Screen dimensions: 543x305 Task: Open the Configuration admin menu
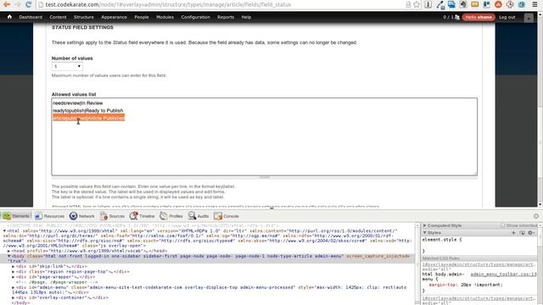[x=195, y=17]
